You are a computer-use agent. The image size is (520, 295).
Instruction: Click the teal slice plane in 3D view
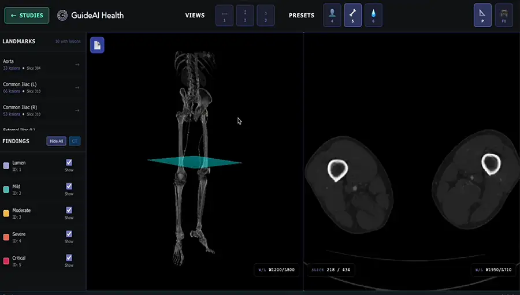pos(195,162)
